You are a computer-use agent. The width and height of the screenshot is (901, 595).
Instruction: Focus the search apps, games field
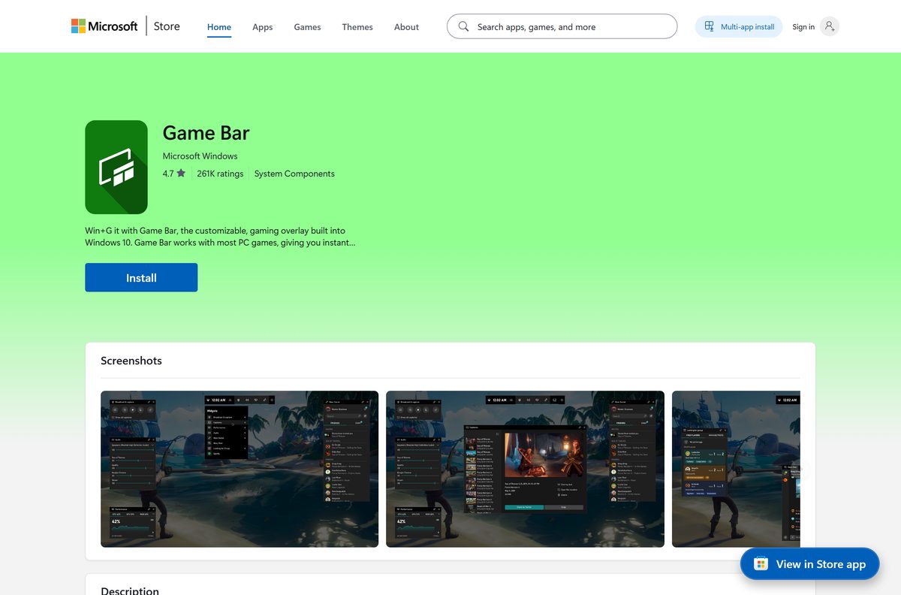[562, 26]
